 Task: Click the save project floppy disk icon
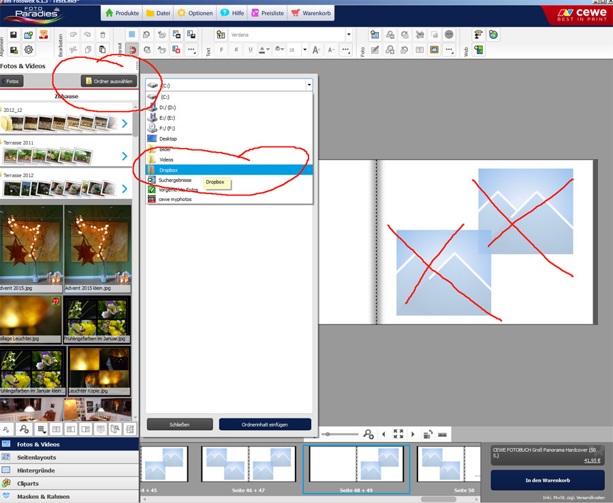(x=14, y=35)
